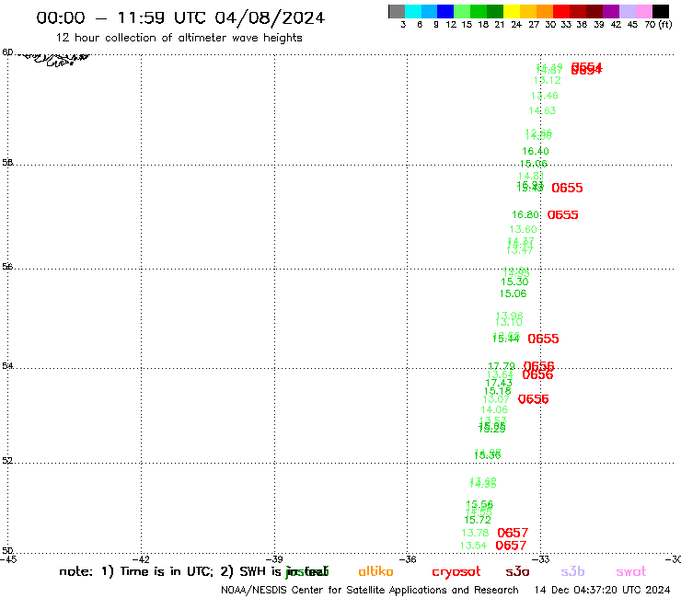The height and width of the screenshot is (598, 681).
Task: Click the generation timestamp '14 Dec 04:37:20 UTC 2024'
Action: click(602, 590)
